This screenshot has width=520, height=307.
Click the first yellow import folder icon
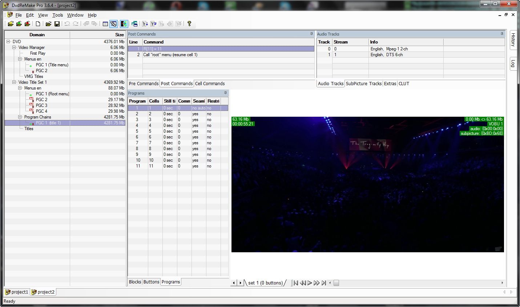click(11, 24)
